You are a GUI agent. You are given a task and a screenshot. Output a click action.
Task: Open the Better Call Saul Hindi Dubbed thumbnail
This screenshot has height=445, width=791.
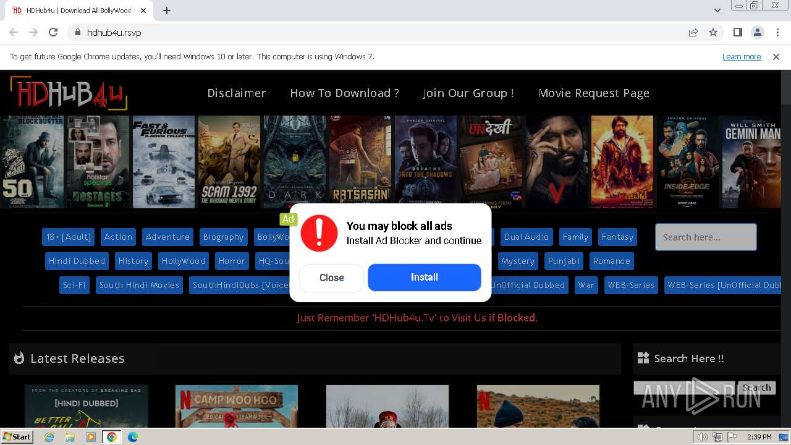[87, 406]
